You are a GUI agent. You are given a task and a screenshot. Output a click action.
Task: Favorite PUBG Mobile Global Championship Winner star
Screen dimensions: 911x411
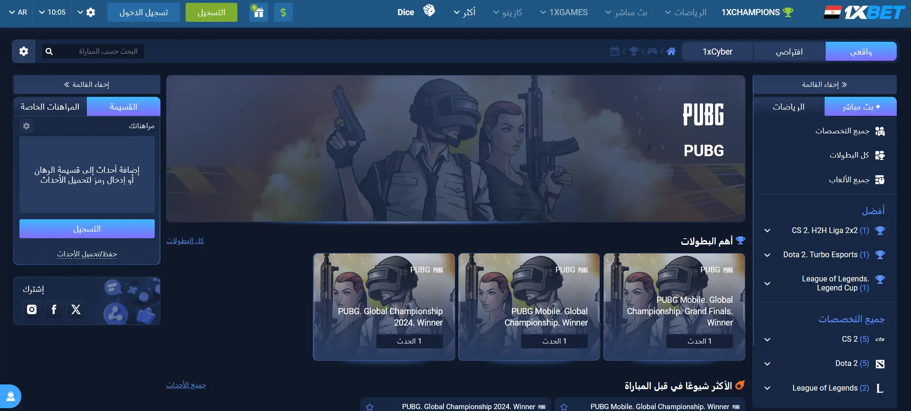point(564,407)
